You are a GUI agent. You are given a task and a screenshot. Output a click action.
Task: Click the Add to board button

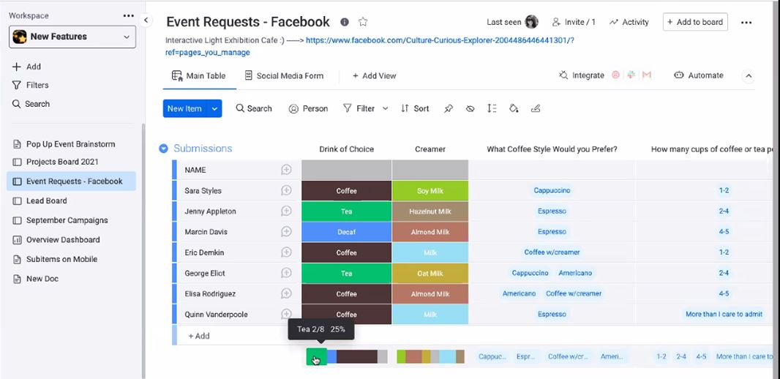tap(694, 22)
